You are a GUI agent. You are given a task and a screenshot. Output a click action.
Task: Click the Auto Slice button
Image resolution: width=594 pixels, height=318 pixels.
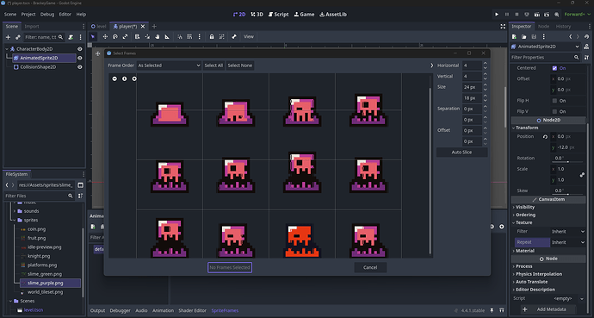click(461, 153)
